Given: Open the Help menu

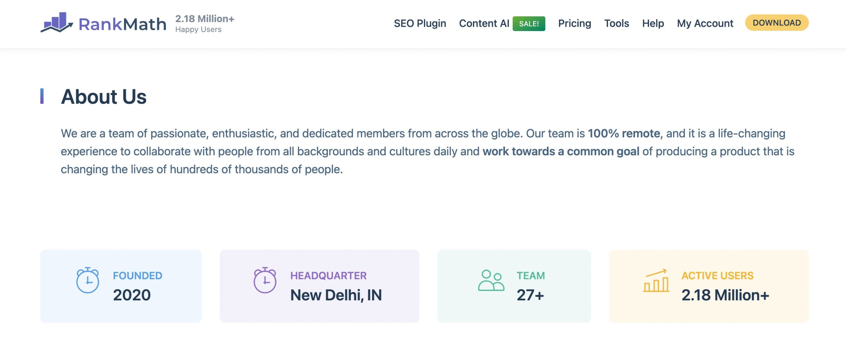Looking at the screenshot, I should [x=653, y=23].
